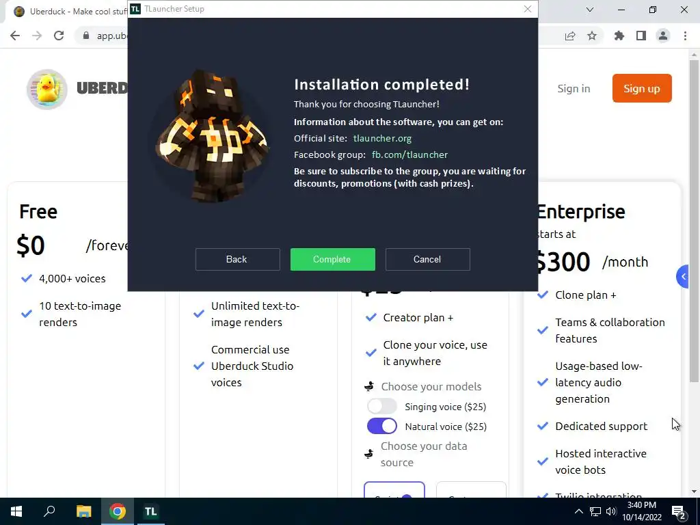Click the Enterprise plan heading
This screenshot has width=700, height=525.
[581, 212]
